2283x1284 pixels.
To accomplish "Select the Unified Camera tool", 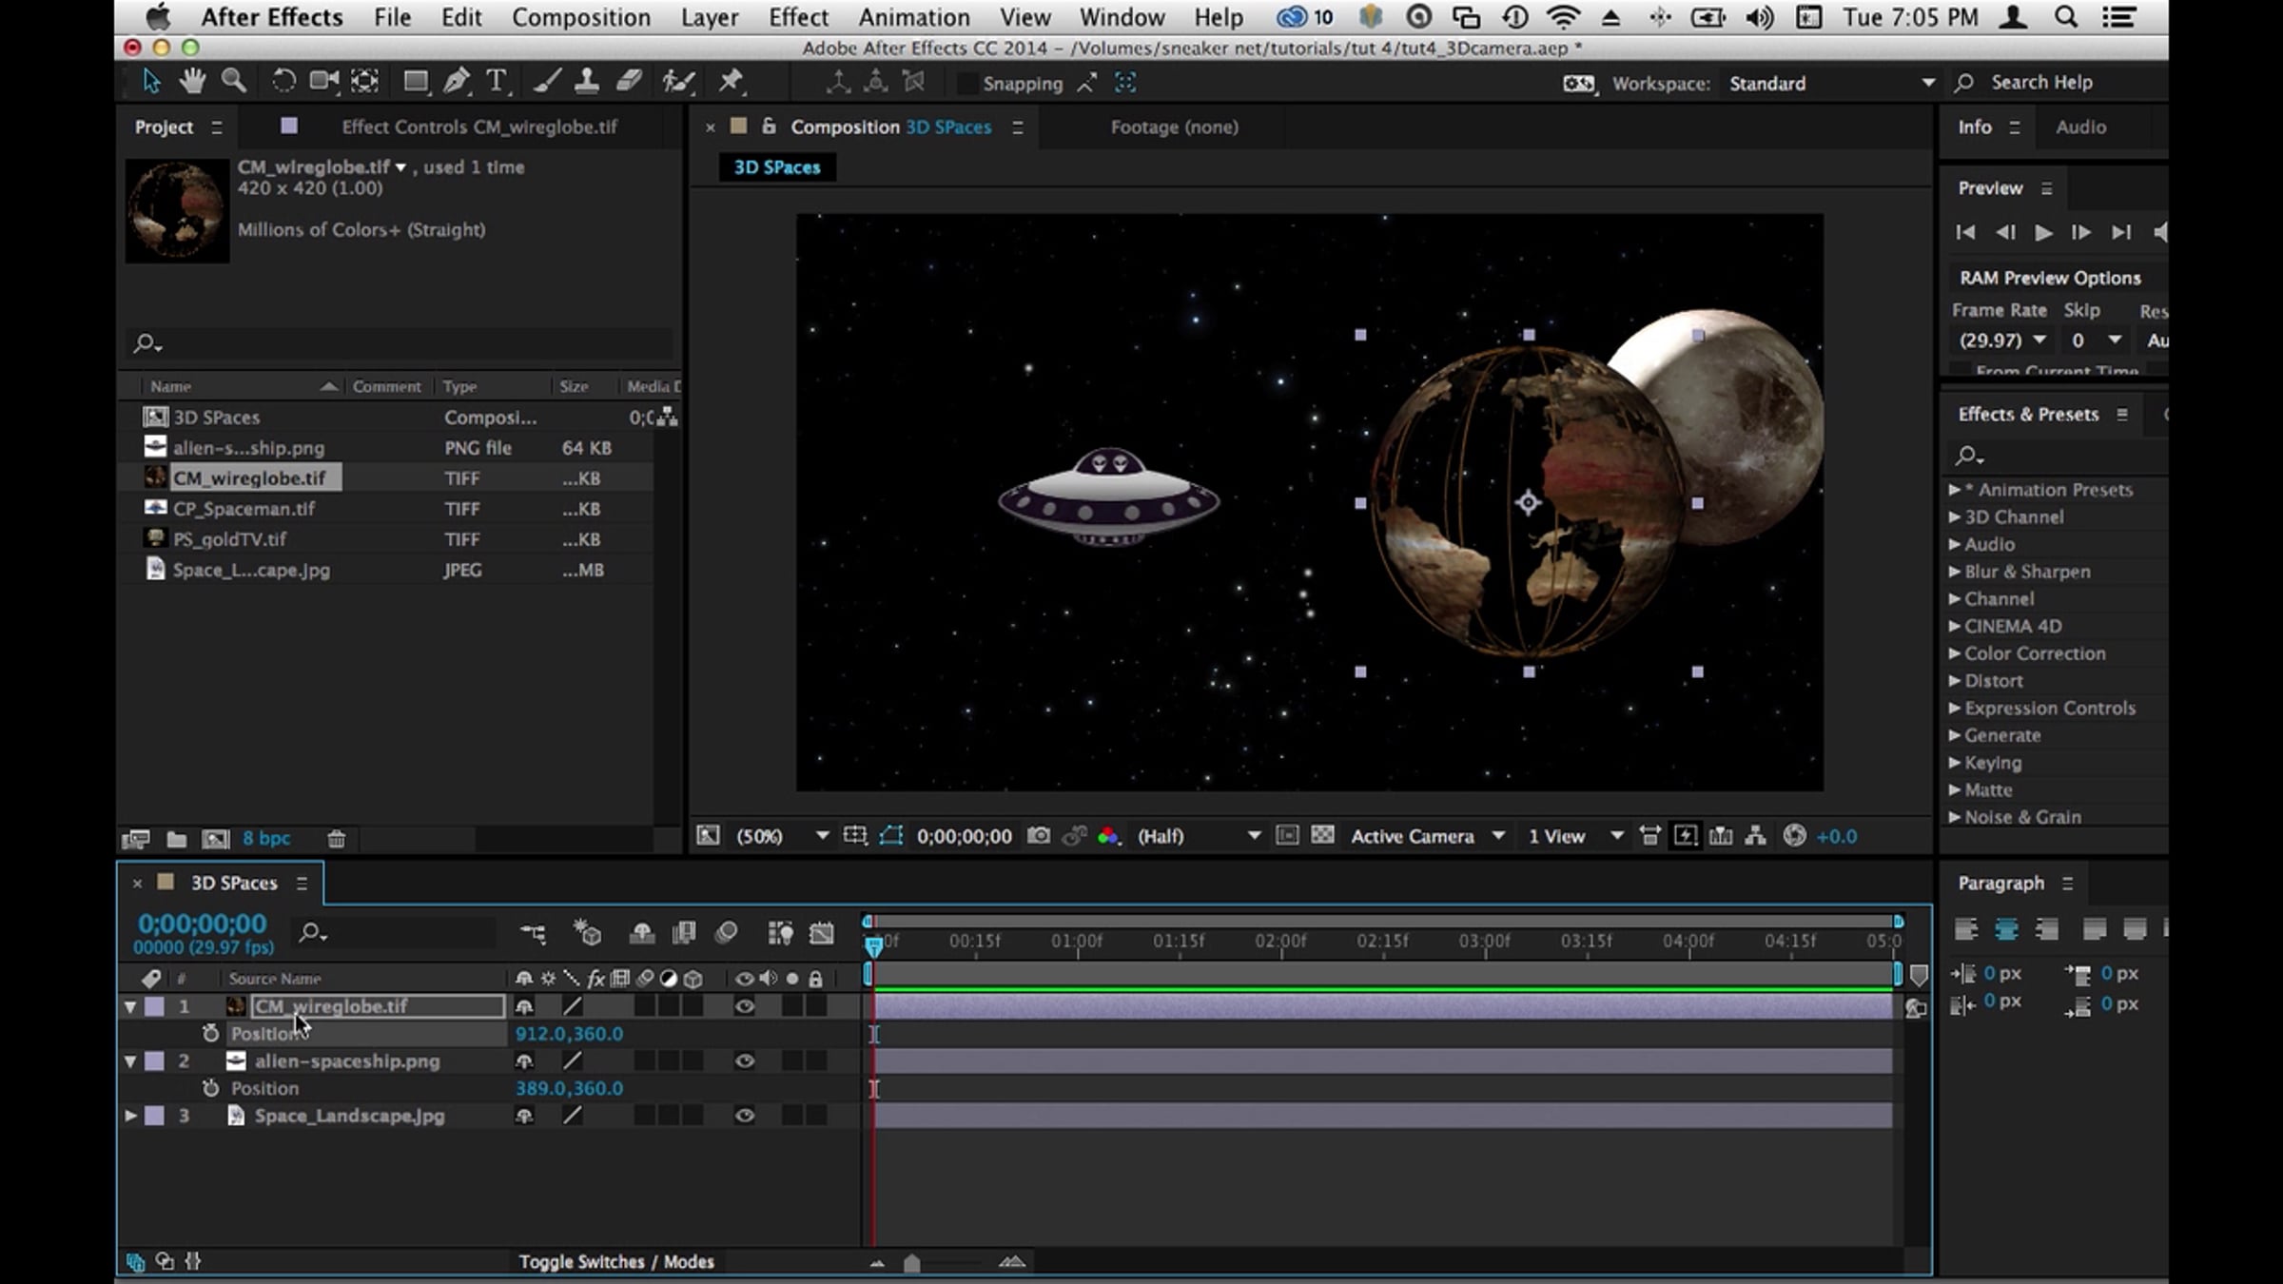I will (323, 82).
